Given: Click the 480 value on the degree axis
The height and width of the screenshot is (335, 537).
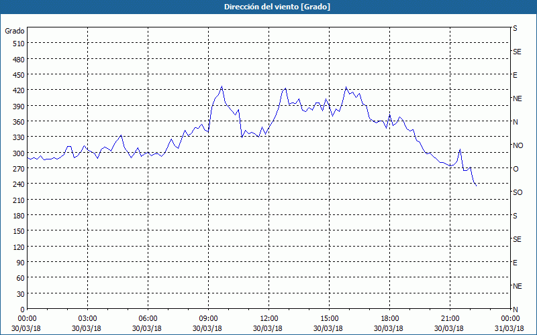Looking at the screenshot, I should [x=19, y=60].
